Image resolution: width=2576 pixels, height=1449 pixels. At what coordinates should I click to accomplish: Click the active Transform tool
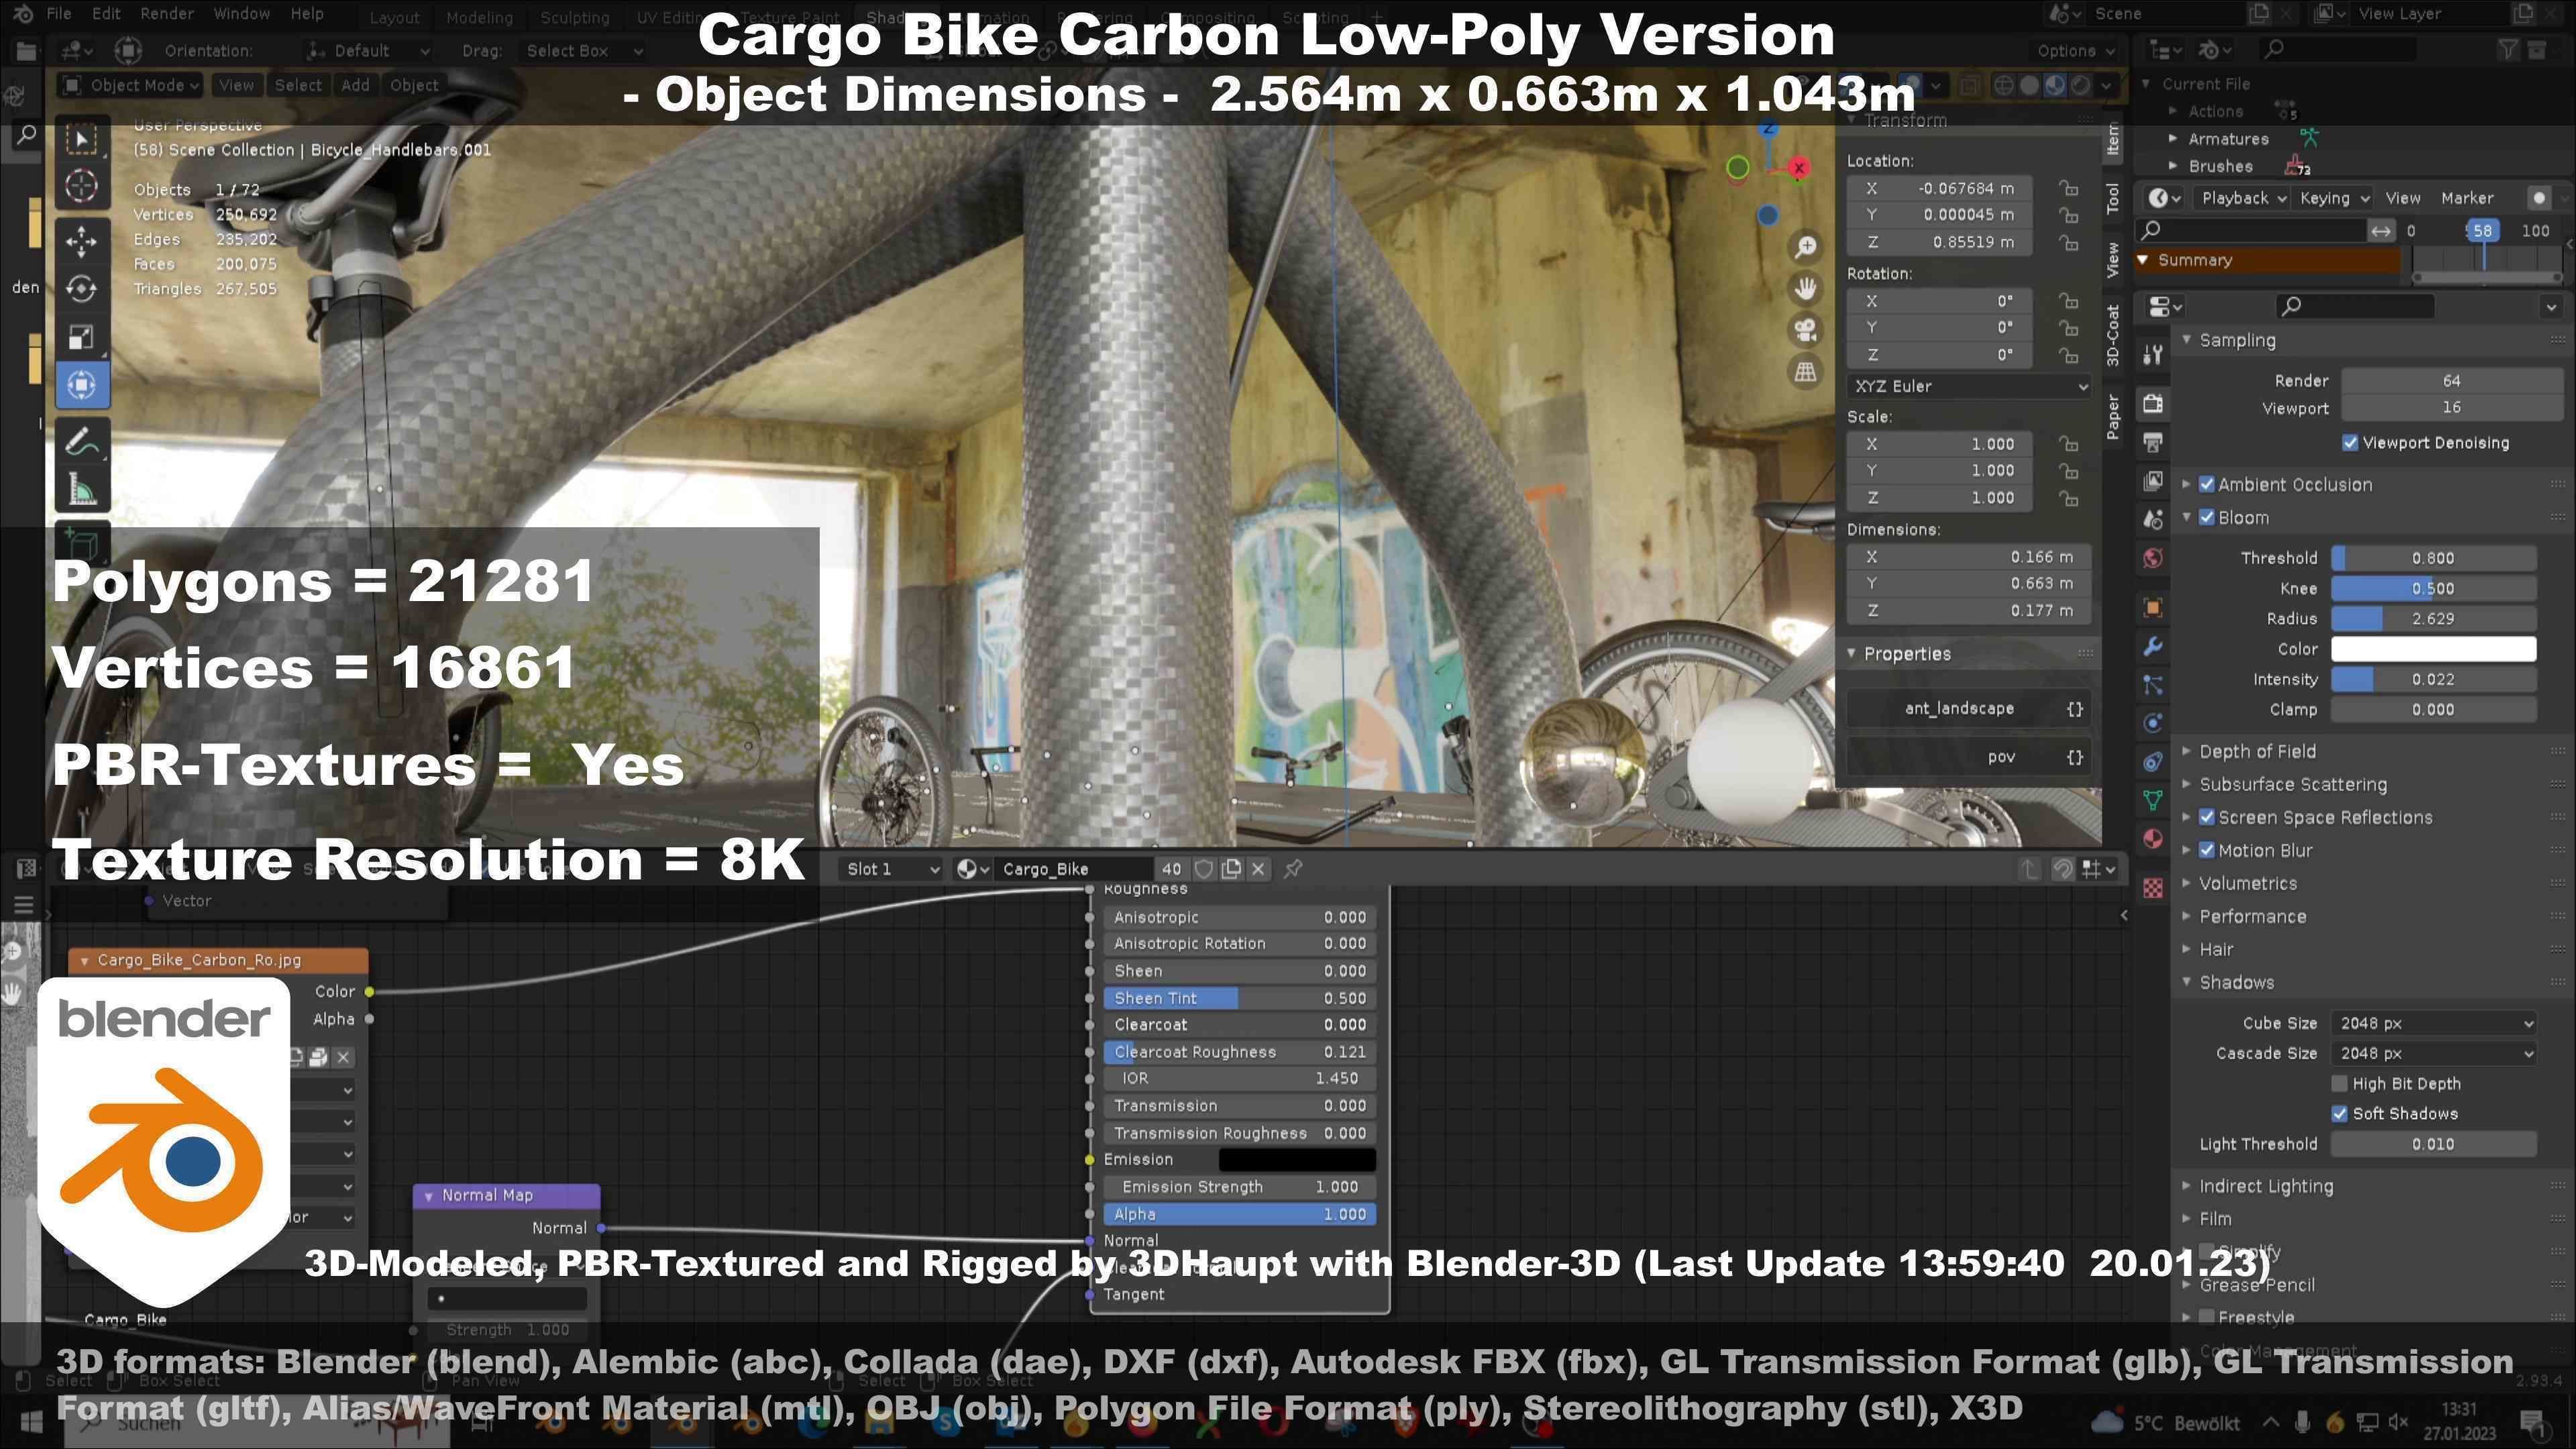[x=82, y=385]
